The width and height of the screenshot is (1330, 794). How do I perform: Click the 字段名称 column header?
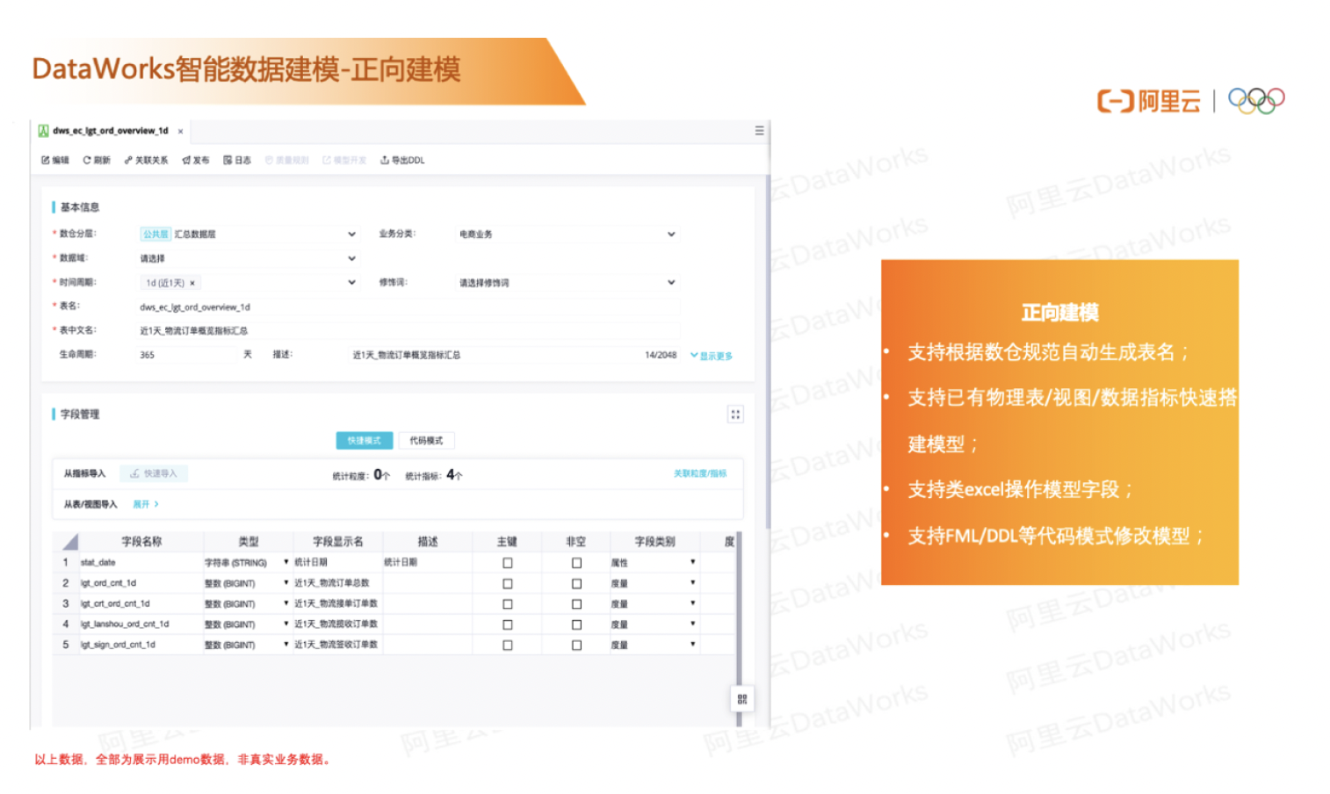pos(141,541)
